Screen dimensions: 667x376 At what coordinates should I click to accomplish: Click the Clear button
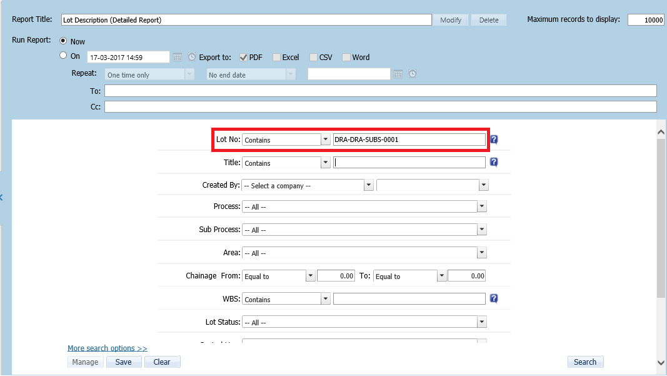click(162, 362)
